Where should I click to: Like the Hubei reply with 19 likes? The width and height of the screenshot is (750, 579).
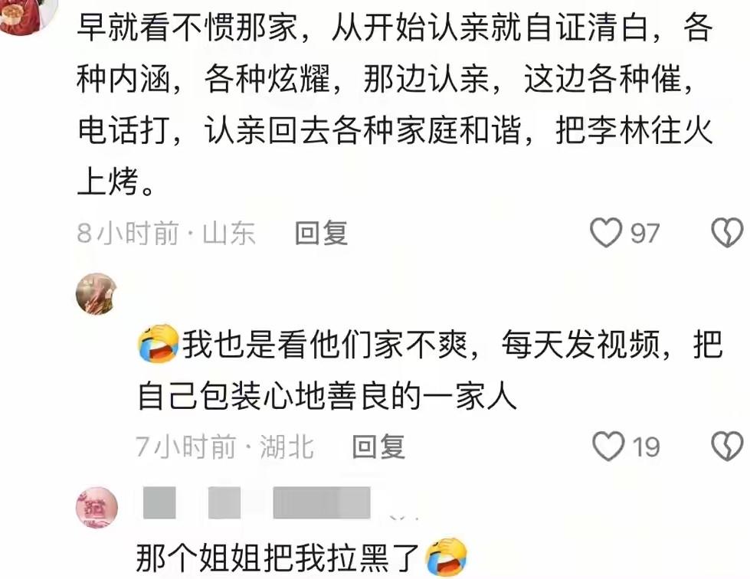tap(608, 446)
